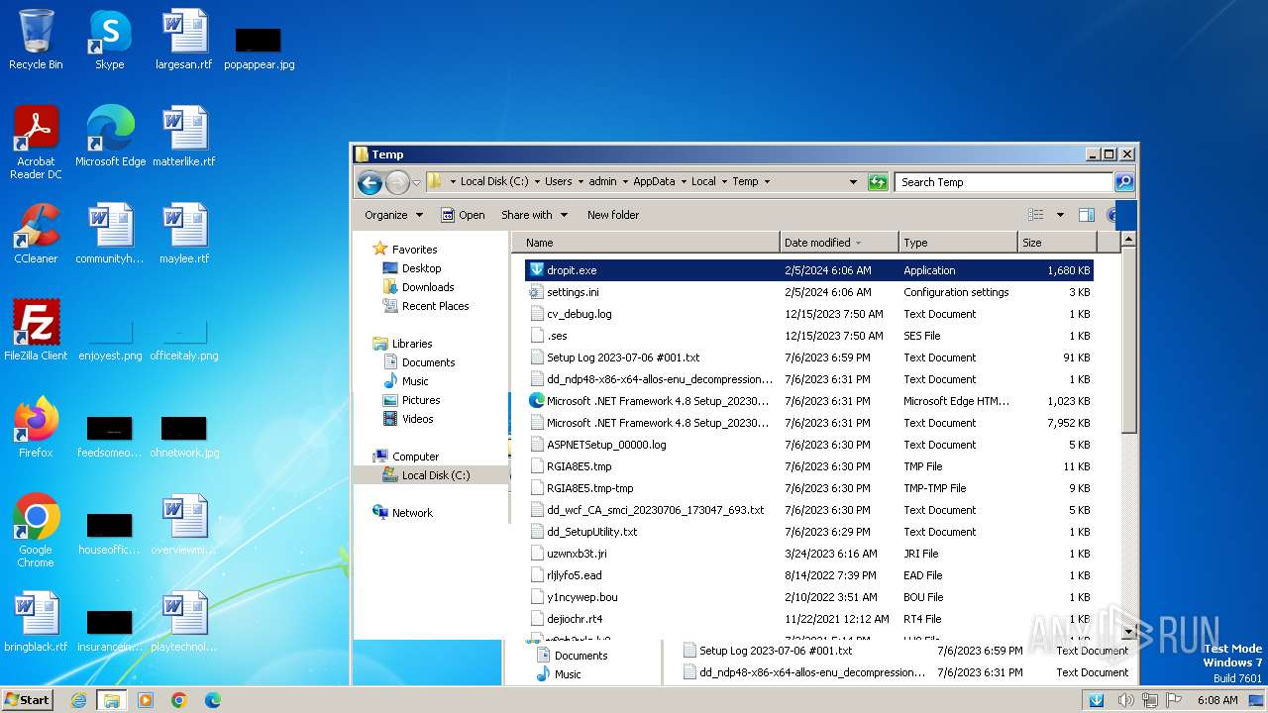This screenshot has height=713, width=1268.
Task: Open the views options dropdown arrow
Action: [x=1060, y=215]
